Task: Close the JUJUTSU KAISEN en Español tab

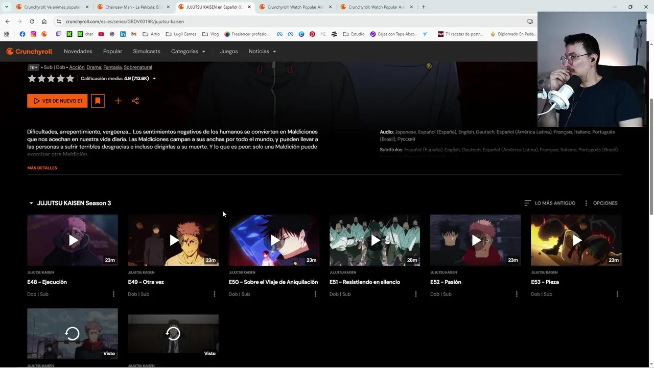Action: pyautogui.click(x=249, y=7)
